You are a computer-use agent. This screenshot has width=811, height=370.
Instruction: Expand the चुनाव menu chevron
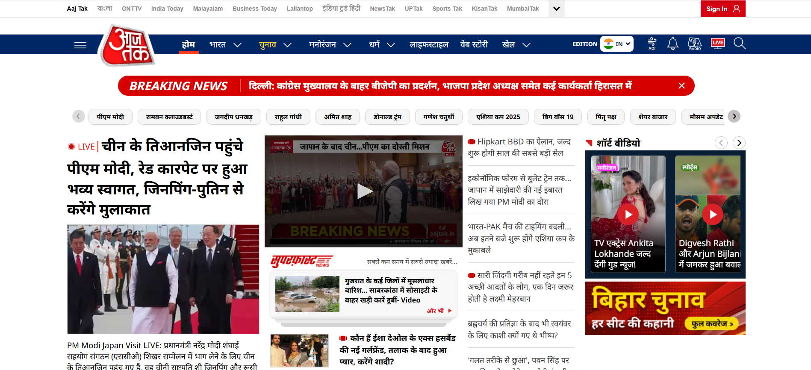(288, 45)
